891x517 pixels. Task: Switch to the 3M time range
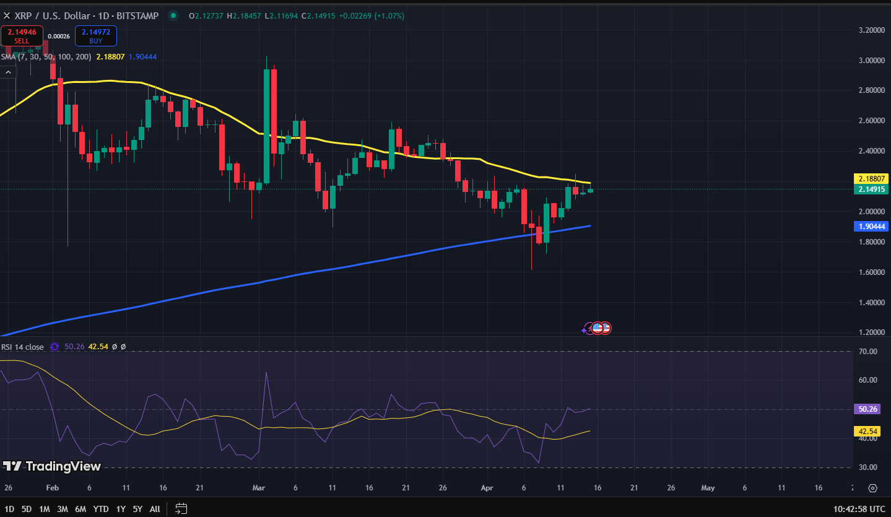click(63, 509)
